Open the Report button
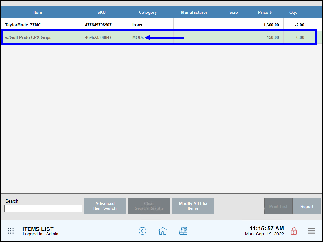 pyautogui.click(x=307, y=206)
